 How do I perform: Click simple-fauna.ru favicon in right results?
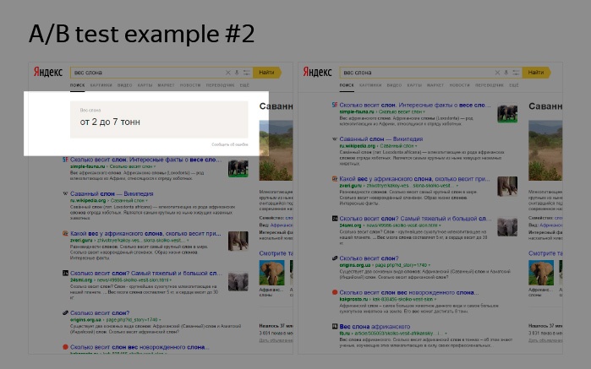point(335,105)
